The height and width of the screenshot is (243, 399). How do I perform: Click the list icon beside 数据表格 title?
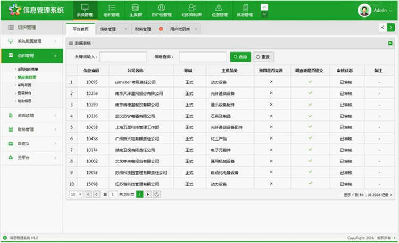[x=71, y=43]
